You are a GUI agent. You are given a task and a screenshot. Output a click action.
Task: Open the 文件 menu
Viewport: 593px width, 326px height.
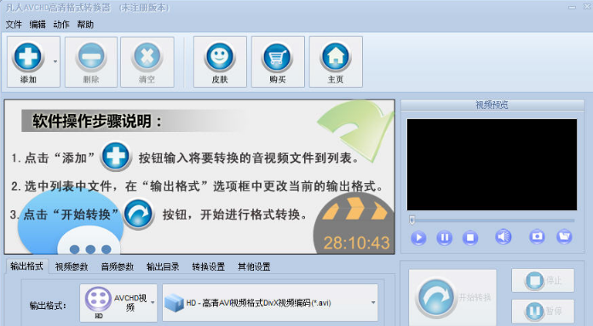point(14,25)
